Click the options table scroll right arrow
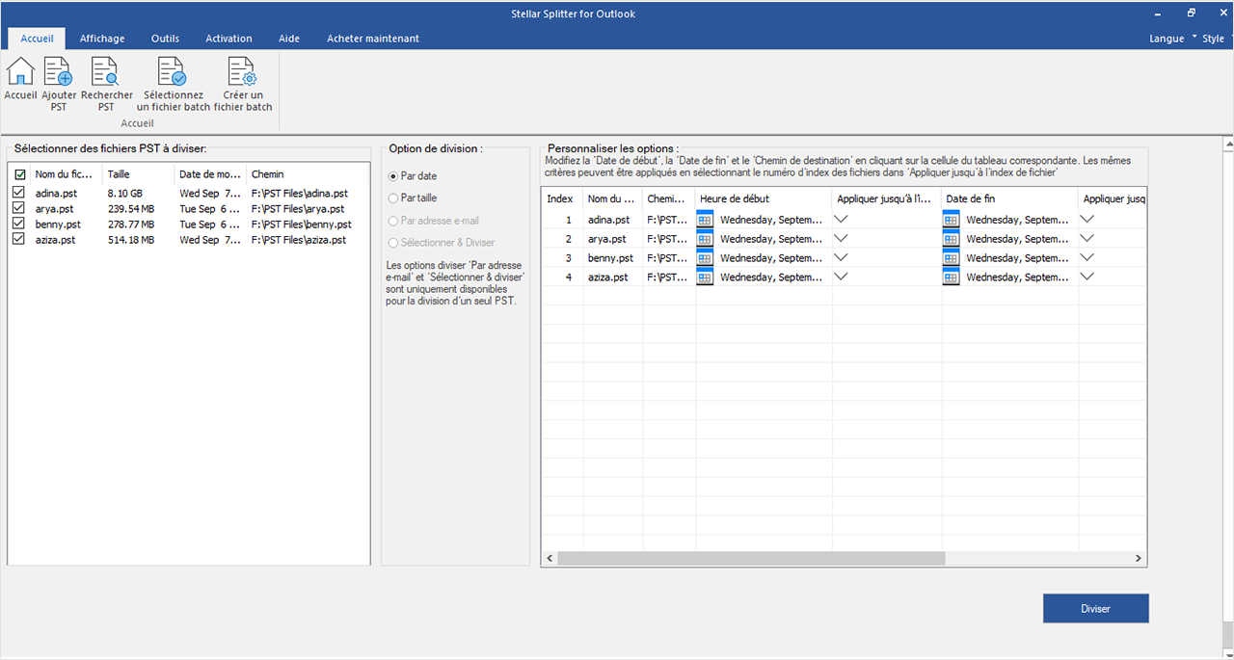The image size is (1234, 660). point(1139,559)
